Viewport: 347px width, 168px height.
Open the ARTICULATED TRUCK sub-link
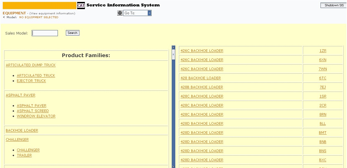36,76
